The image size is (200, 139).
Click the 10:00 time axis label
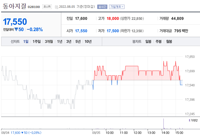[x=110, y=133]
